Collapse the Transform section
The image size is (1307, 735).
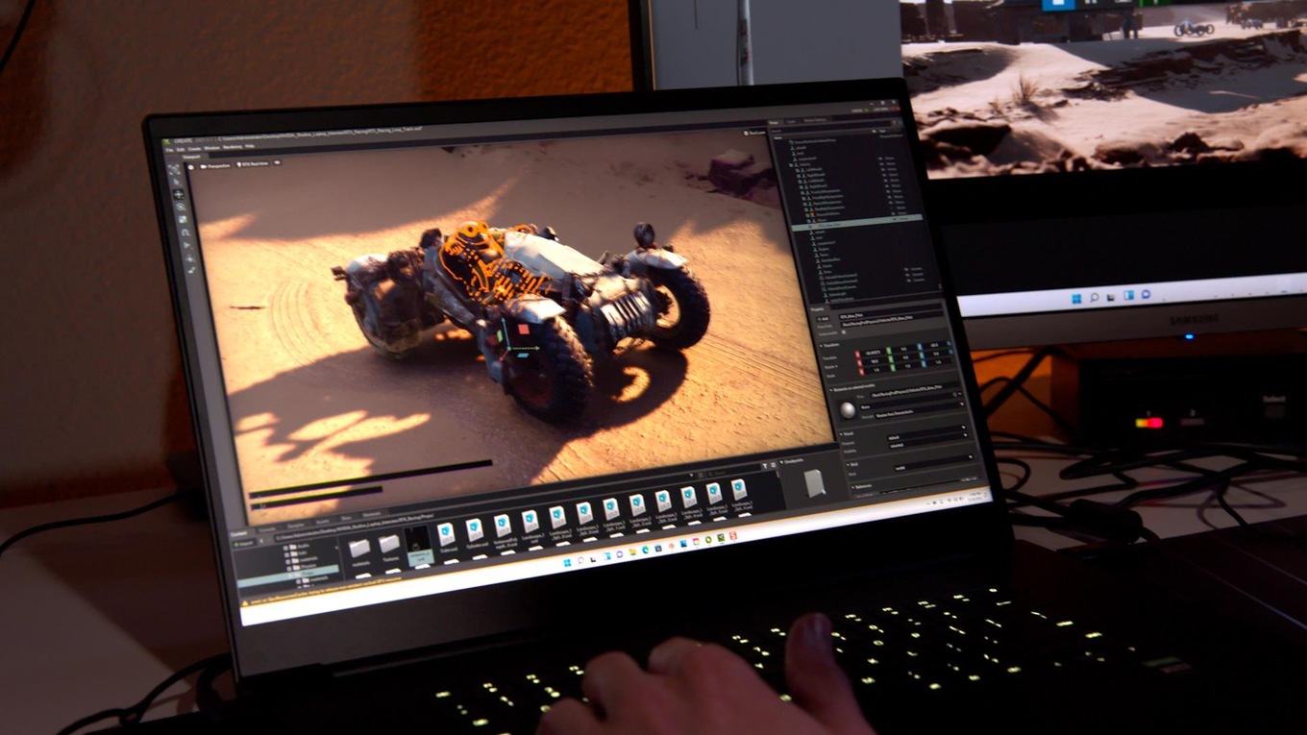[830, 345]
